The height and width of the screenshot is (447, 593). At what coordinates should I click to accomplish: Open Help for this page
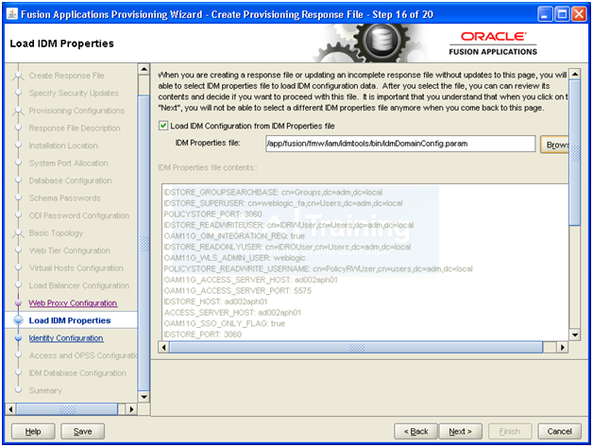click(x=33, y=432)
